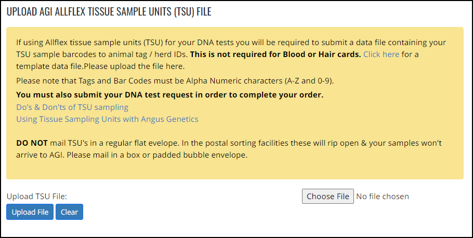Click empty yellow area below the envelope warning
Screen dimensions: 473x238
[x=235, y=170]
